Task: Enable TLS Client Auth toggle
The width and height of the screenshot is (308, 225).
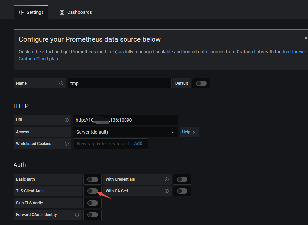Action: click(x=93, y=191)
